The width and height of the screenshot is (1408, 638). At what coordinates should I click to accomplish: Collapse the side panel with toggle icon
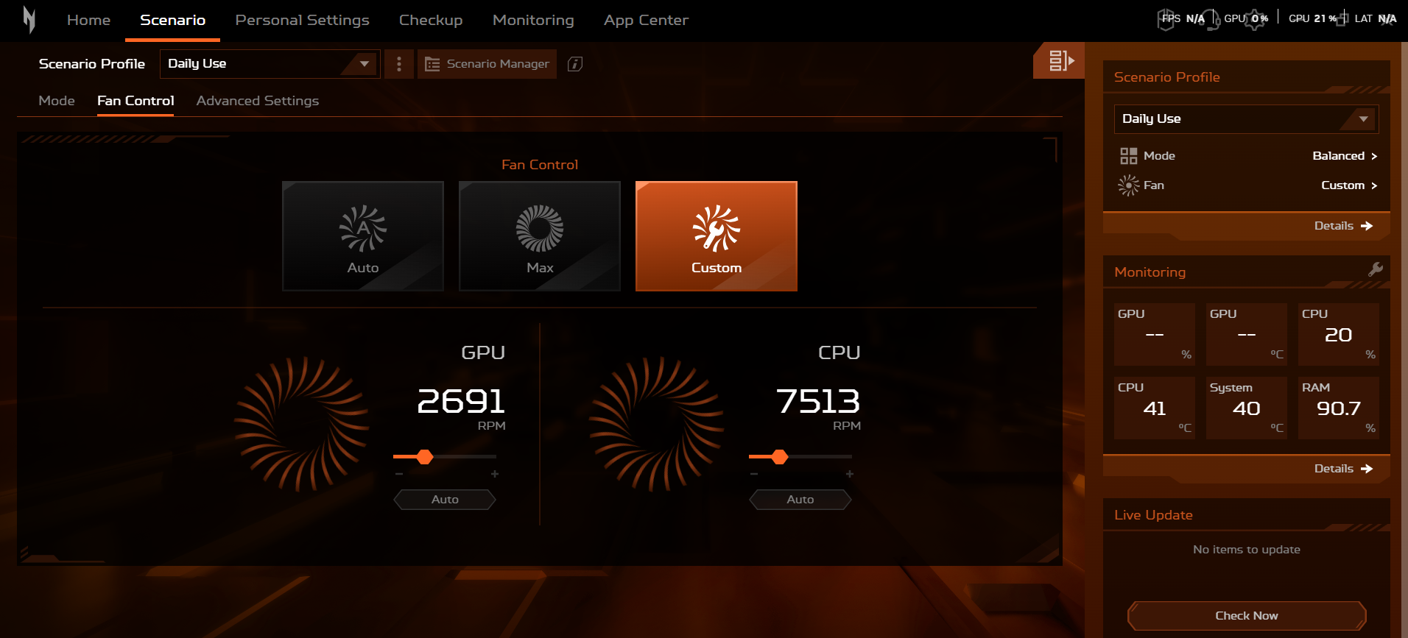1060,60
